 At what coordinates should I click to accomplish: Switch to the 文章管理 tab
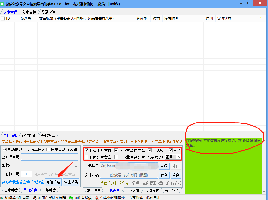click(x=10, y=12)
